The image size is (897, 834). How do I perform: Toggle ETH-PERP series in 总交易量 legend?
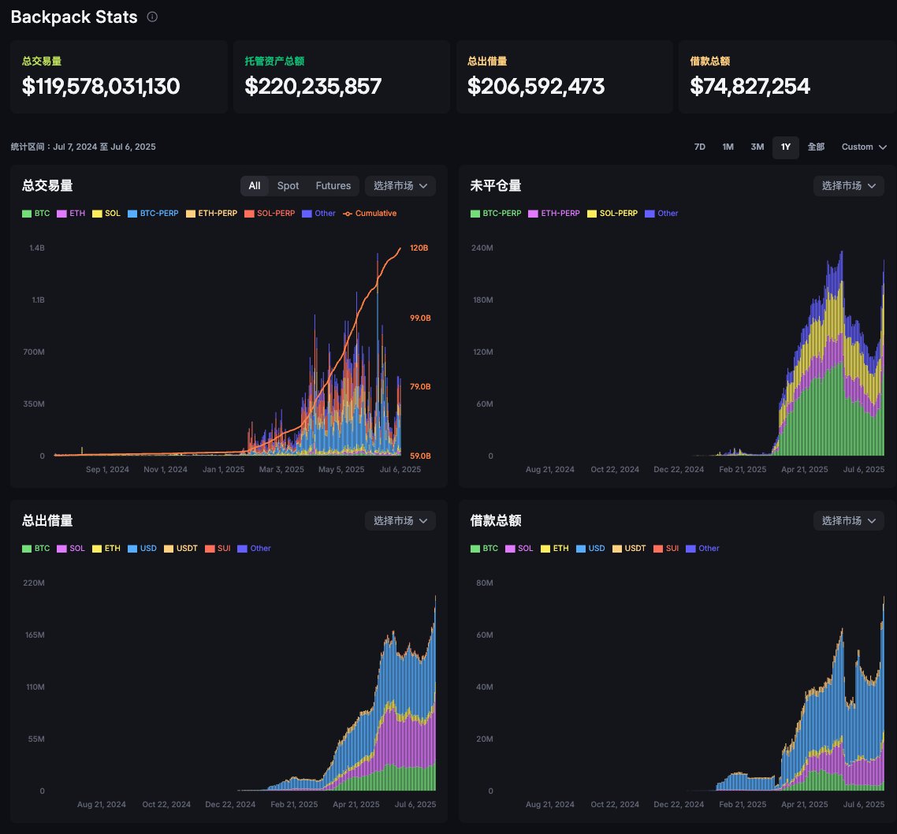tap(211, 214)
